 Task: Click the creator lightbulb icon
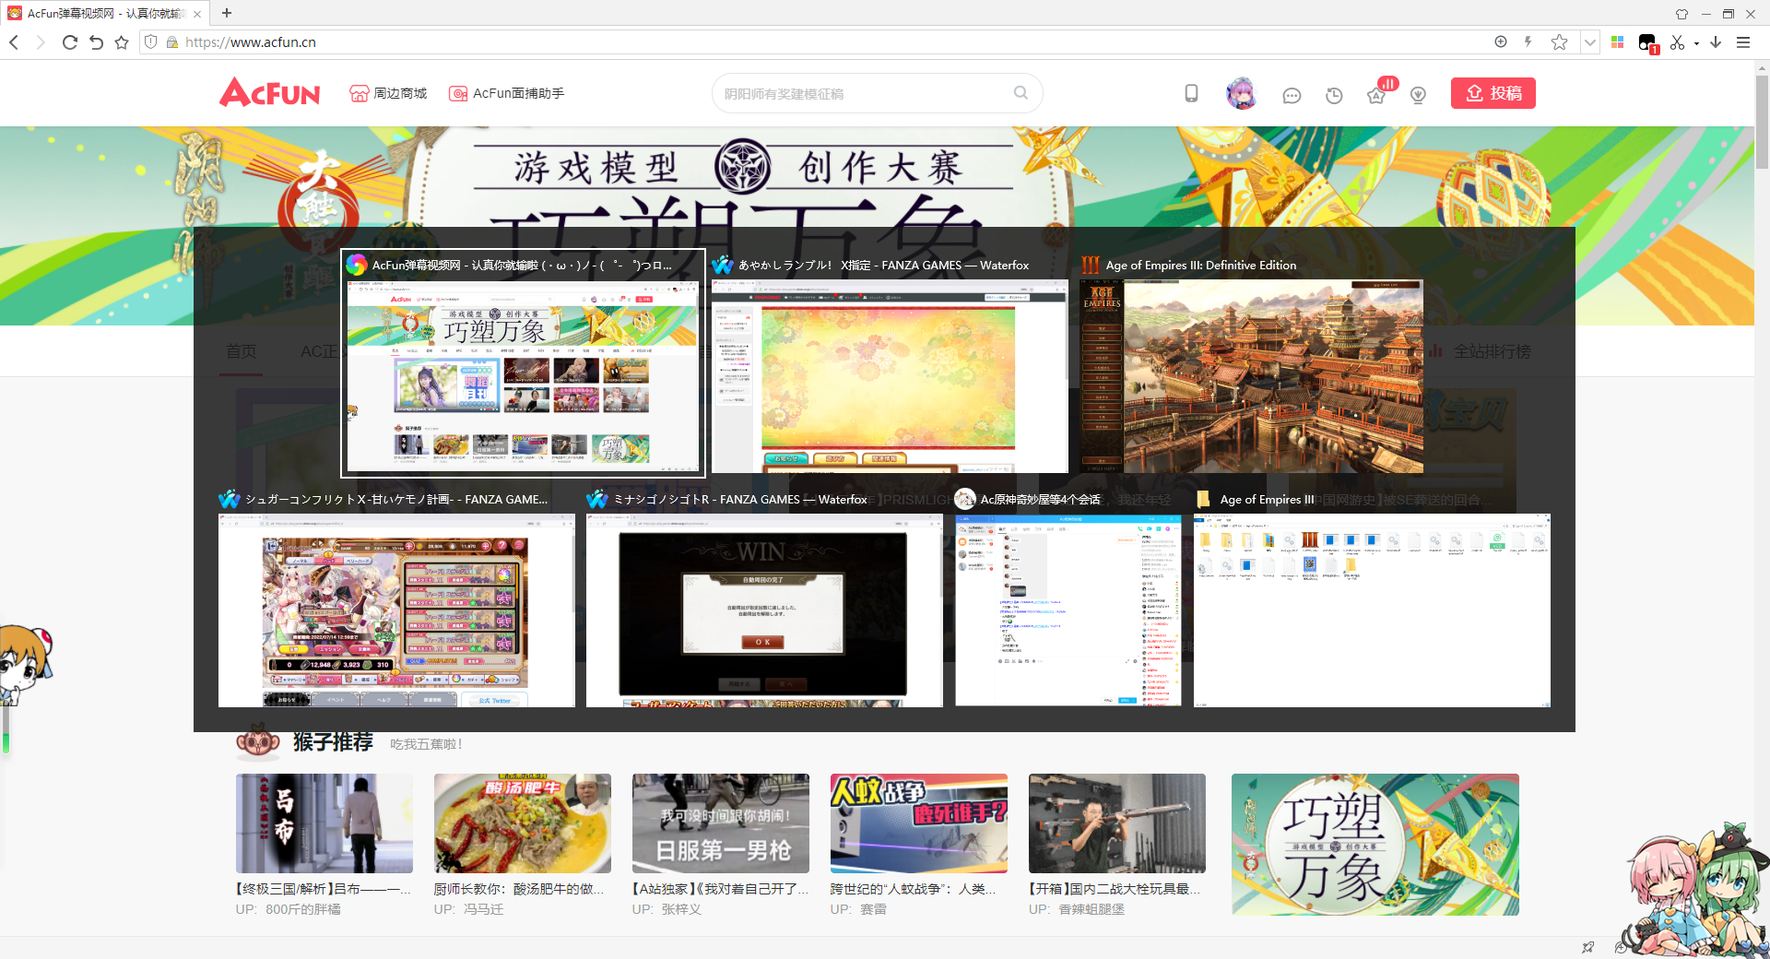pyautogui.click(x=1418, y=95)
